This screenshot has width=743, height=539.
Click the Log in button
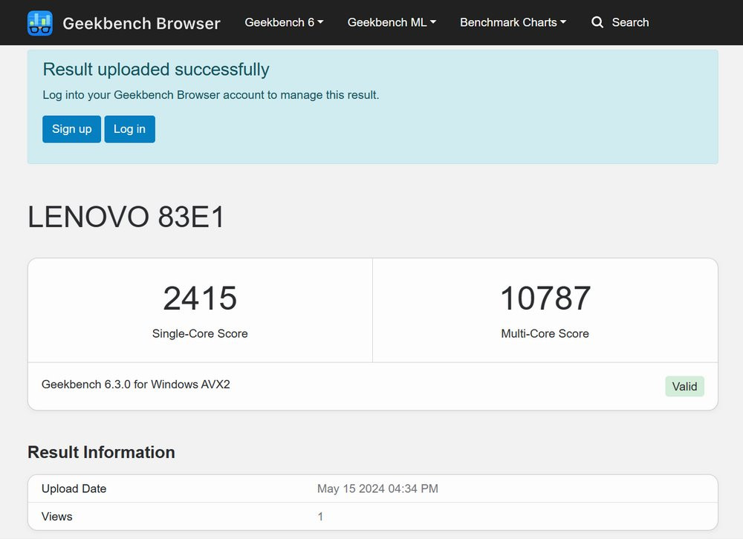tap(129, 129)
